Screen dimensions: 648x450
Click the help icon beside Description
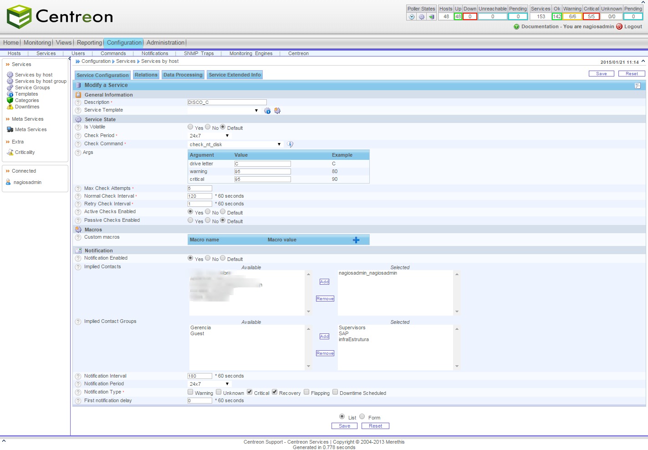click(78, 102)
